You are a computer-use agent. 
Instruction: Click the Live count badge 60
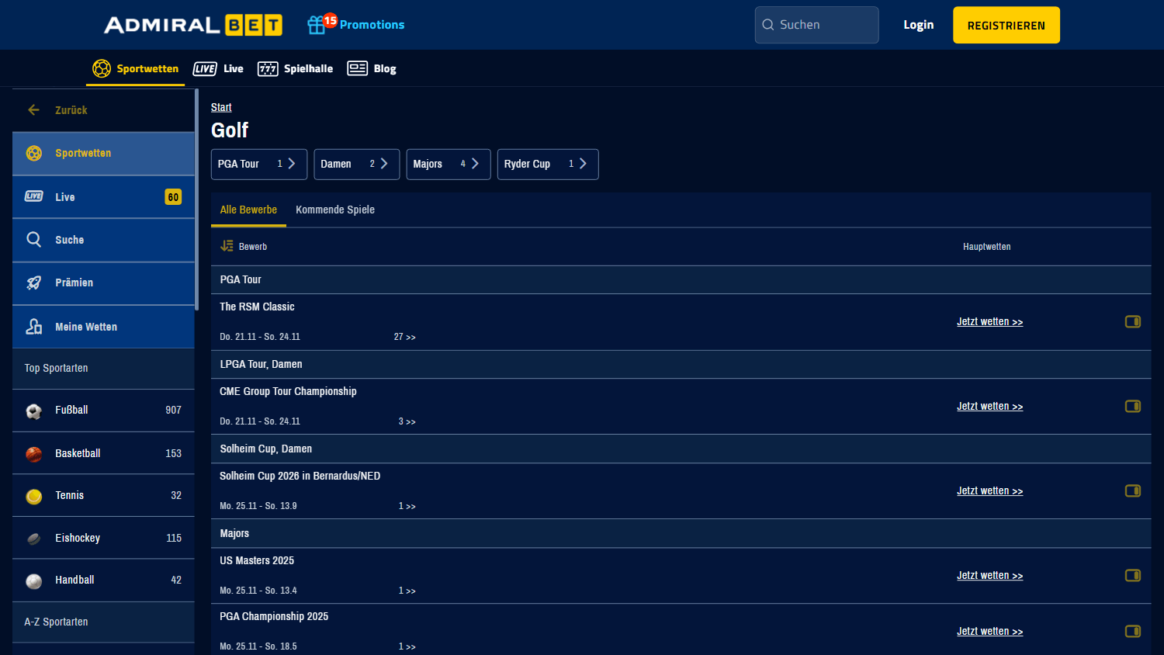point(173,197)
